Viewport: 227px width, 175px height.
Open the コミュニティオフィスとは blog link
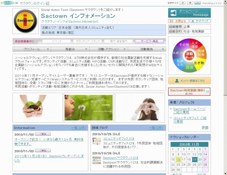pyautogui.click(x=119, y=139)
